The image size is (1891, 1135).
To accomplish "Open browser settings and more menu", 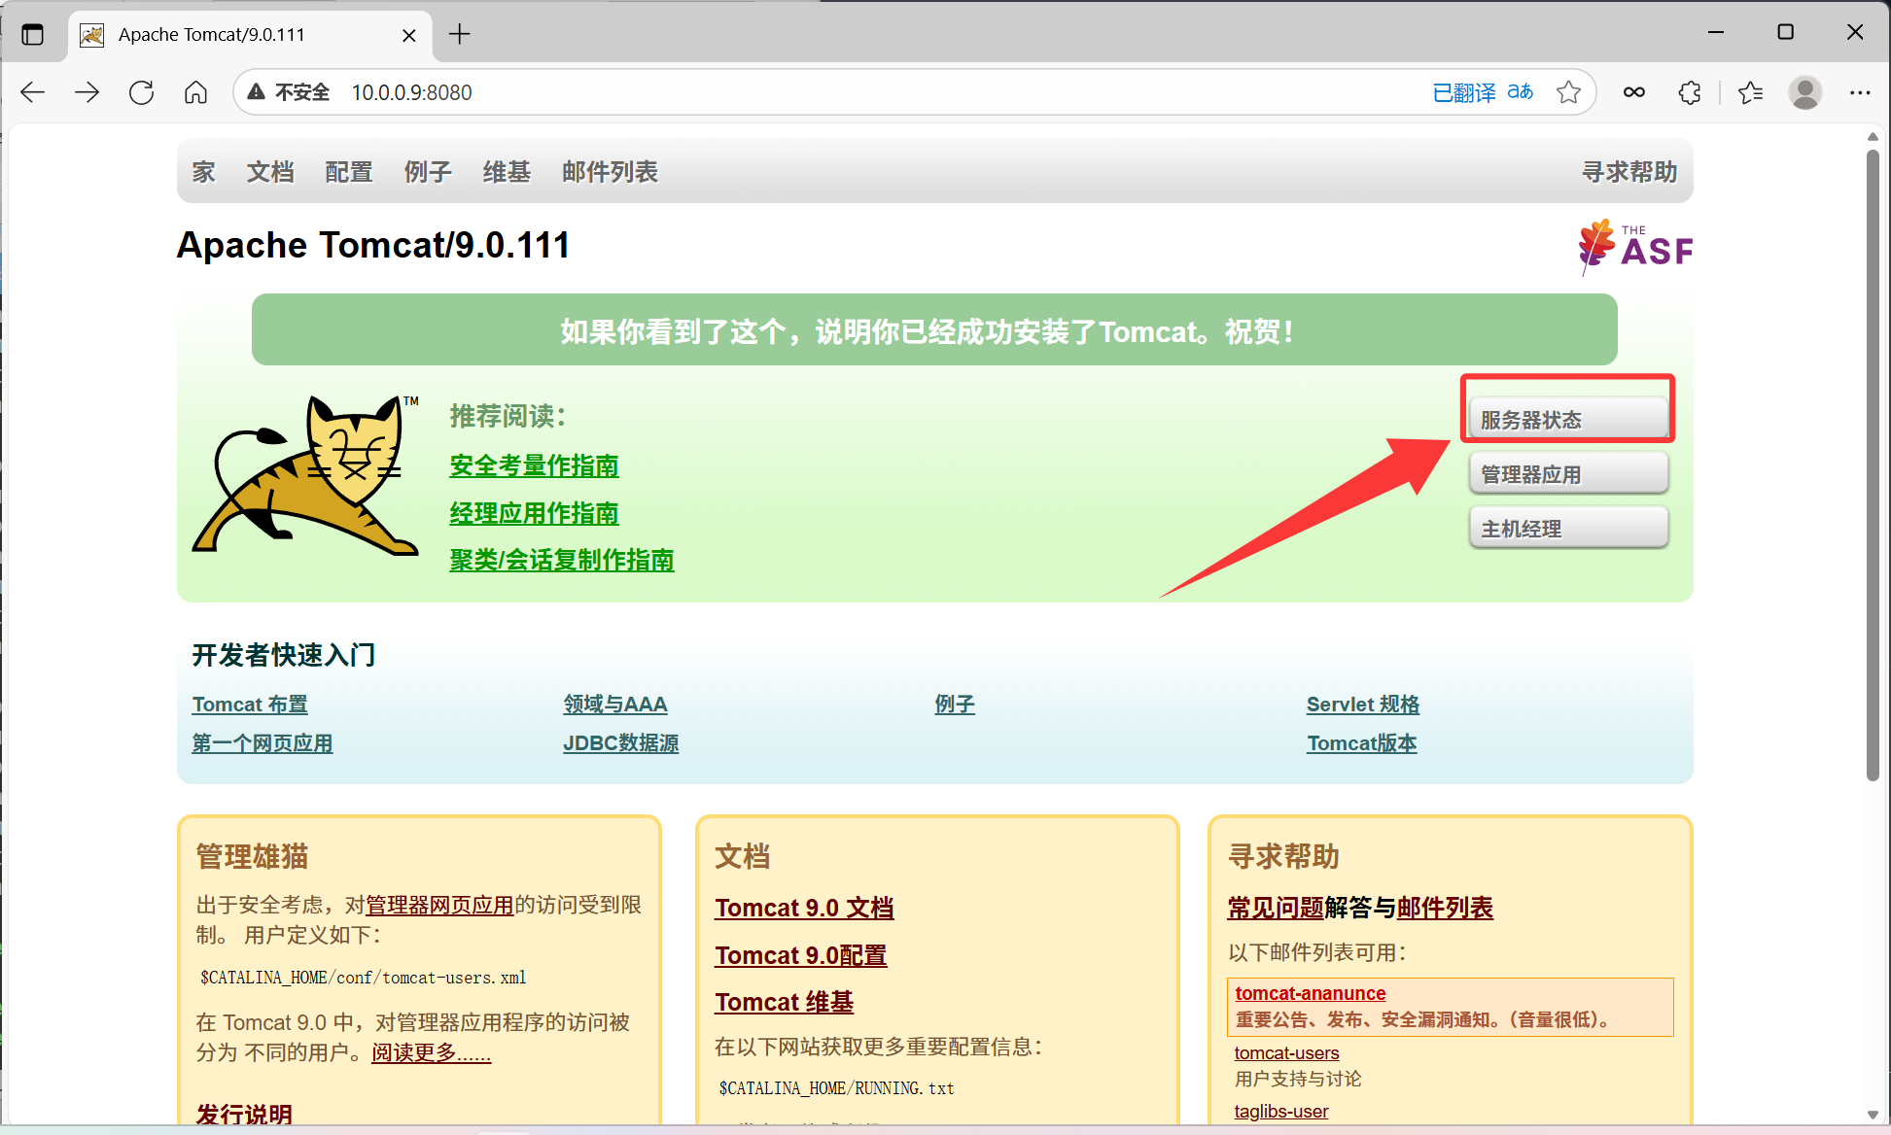I will point(1860,92).
